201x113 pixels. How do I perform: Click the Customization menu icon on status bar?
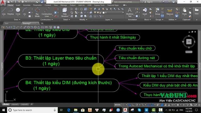click(x=199, y=105)
